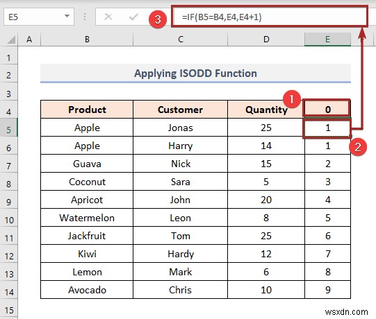Click the 'Apricot' product cell

click(87, 200)
